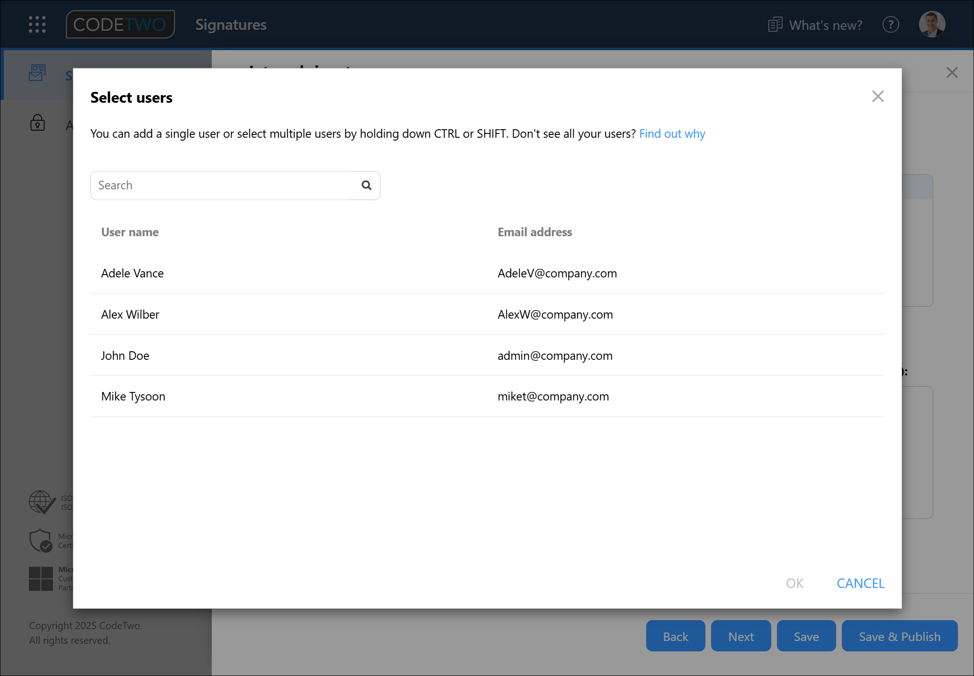Open the app launcher grid icon
This screenshot has width=974, height=676.
[x=37, y=24]
